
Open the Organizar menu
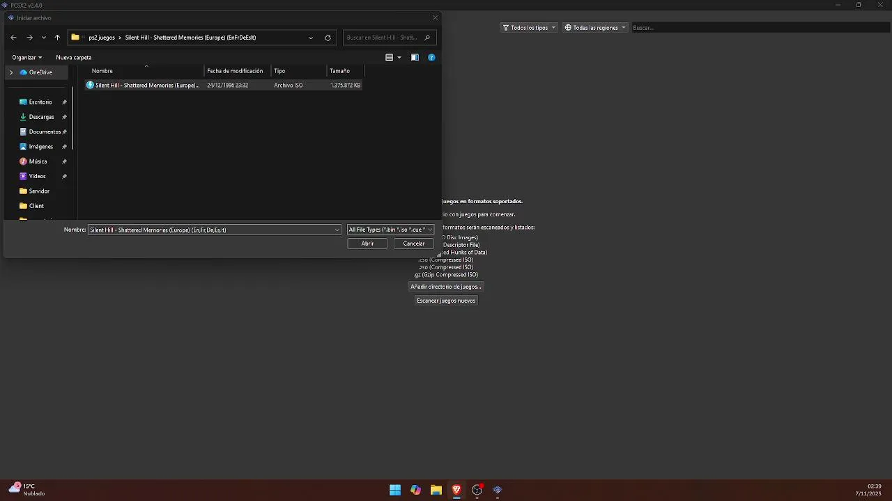(27, 58)
